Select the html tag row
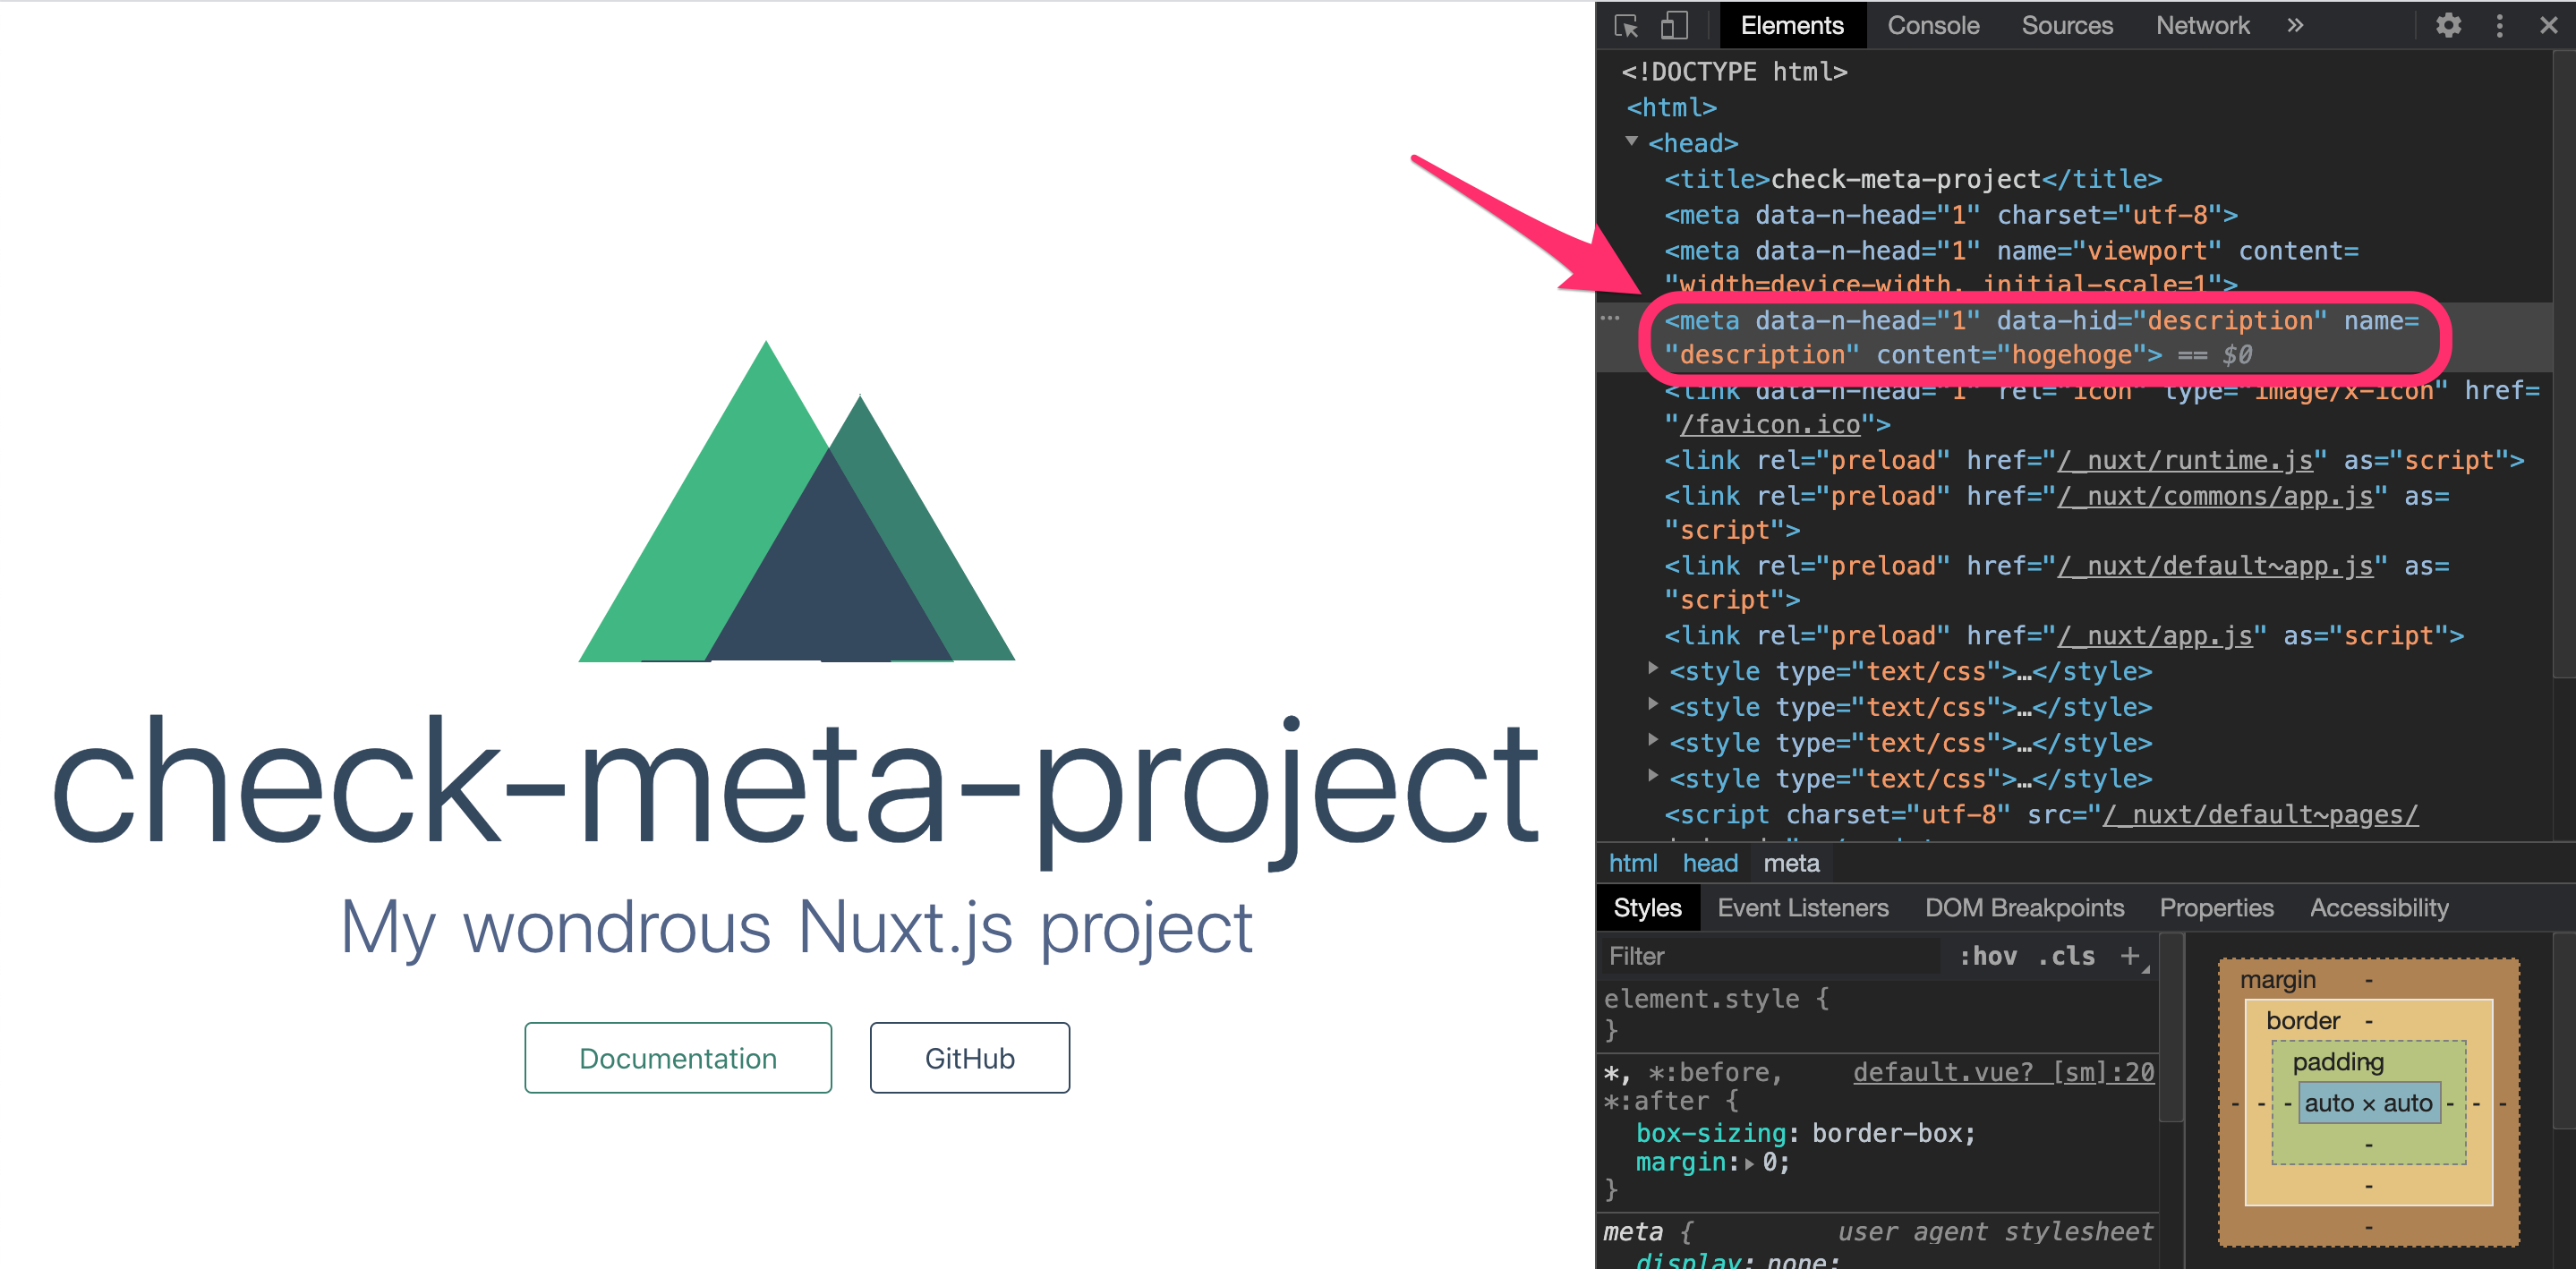The width and height of the screenshot is (2576, 1269). (x=1671, y=107)
